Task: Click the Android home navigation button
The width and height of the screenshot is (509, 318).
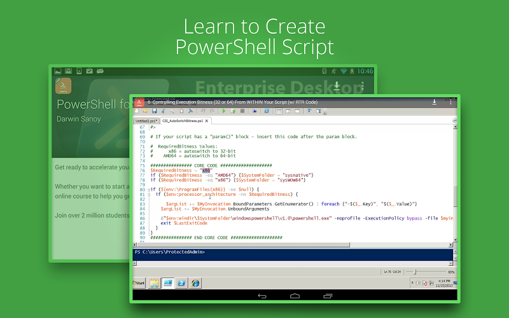Action: (295, 296)
